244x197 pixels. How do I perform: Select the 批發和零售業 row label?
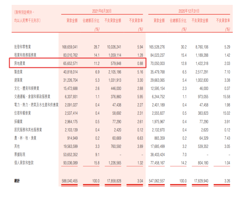pos(23,47)
